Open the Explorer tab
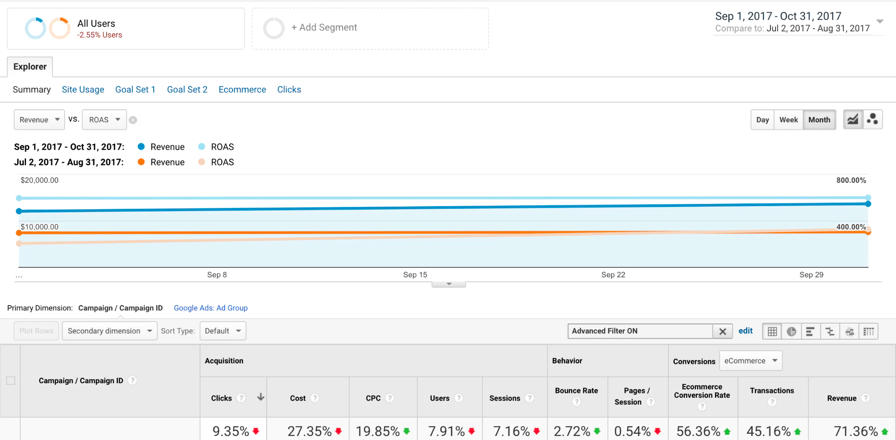This screenshot has height=440, width=896. pyautogui.click(x=30, y=67)
